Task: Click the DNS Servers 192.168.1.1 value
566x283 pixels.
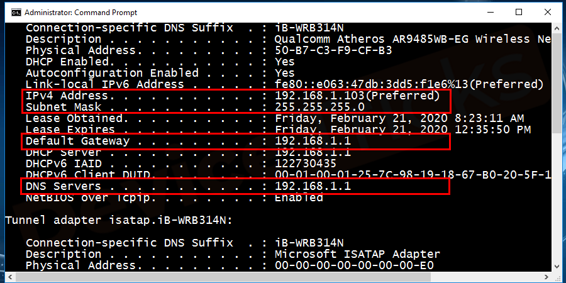Action: (313, 186)
